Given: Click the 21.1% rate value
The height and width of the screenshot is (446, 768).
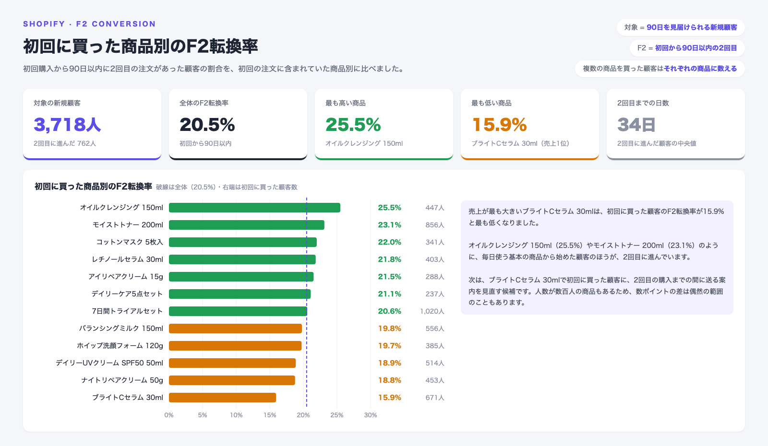Looking at the screenshot, I should point(389,294).
